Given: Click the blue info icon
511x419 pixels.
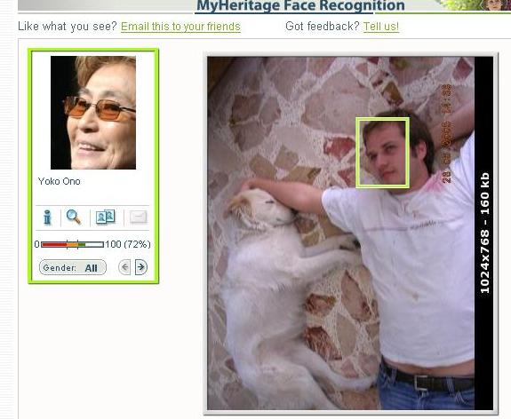Looking at the screenshot, I should [x=48, y=217].
